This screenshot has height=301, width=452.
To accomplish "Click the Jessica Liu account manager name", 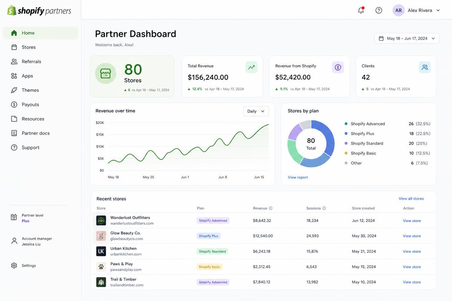I will [x=31, y=244].
